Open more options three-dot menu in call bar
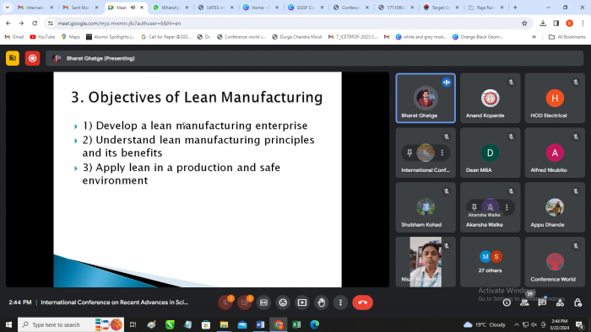Image resolution: width=591 pixels, height=332 pixels. 340,303
